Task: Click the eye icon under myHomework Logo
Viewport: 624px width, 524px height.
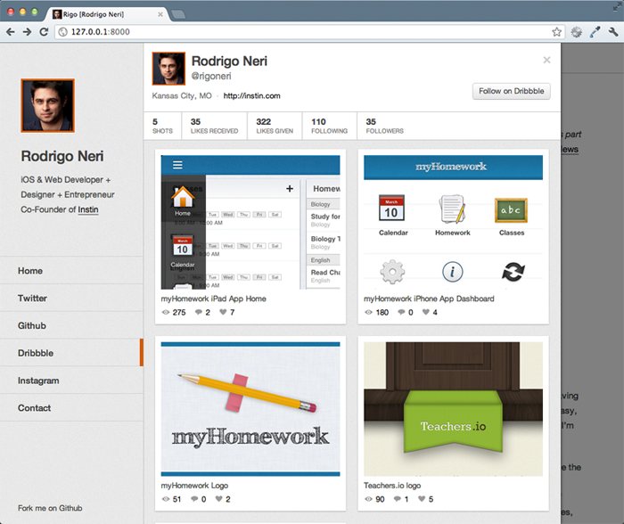Action: point(166,499)
